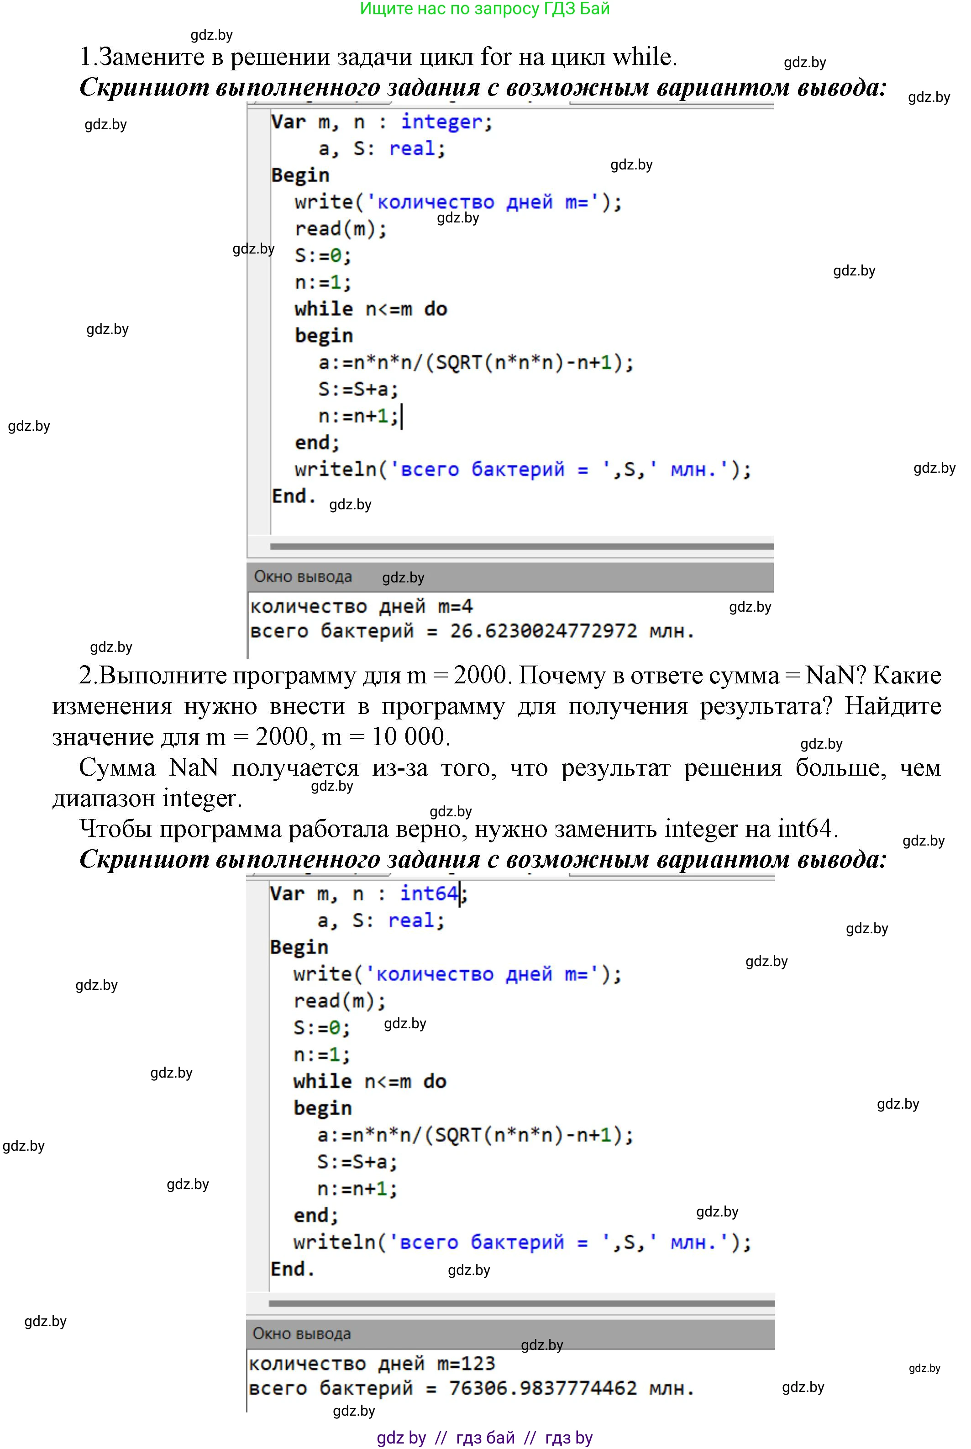Click the output line 'количество дней m=123'
This screenshot has width=971, height=1449.
tap(372, 1363)
